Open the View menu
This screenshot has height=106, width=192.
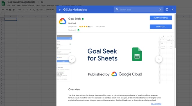tap(19, 6)
